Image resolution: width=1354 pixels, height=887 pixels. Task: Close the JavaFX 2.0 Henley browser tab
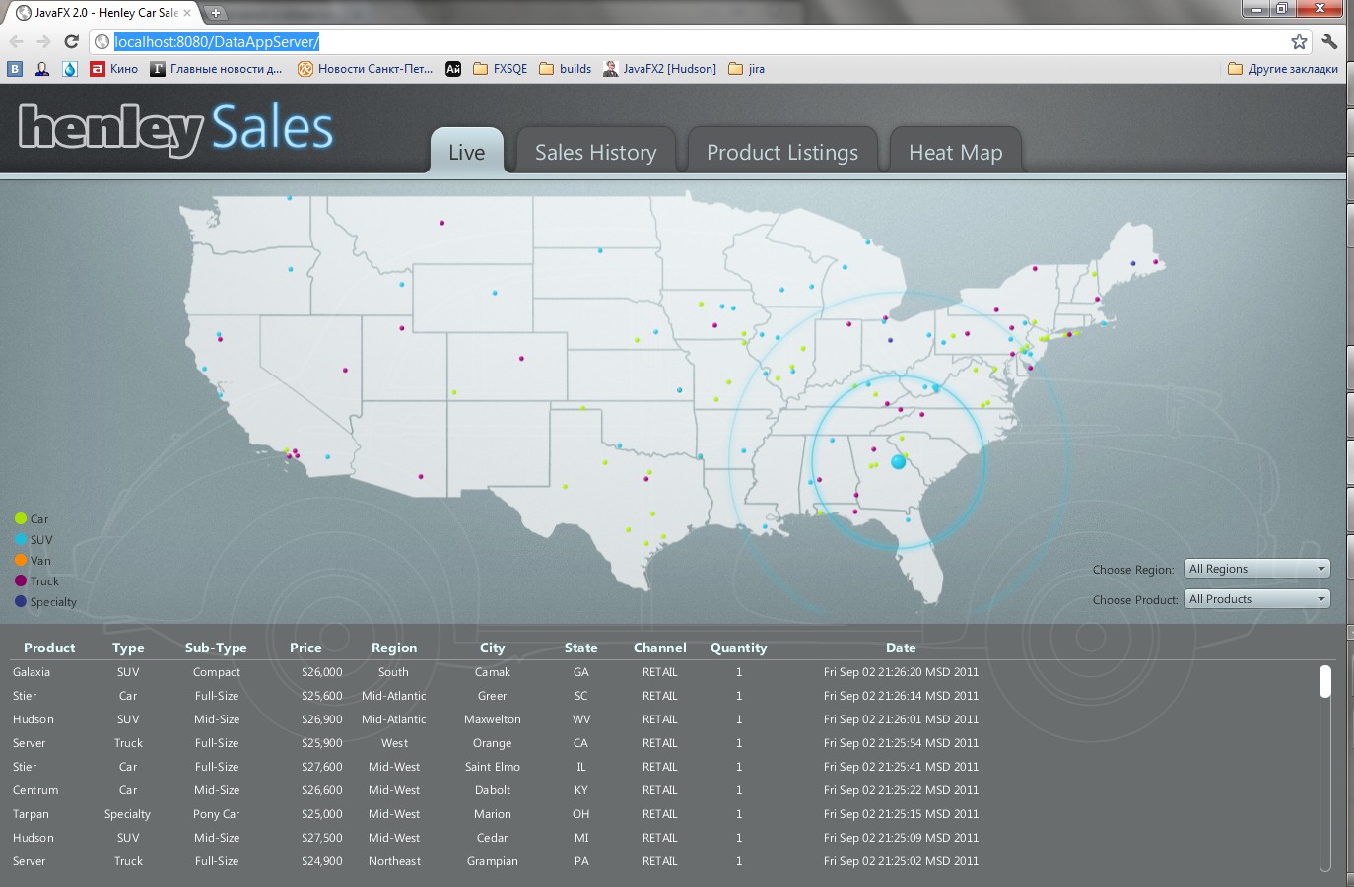pos(187,13)
